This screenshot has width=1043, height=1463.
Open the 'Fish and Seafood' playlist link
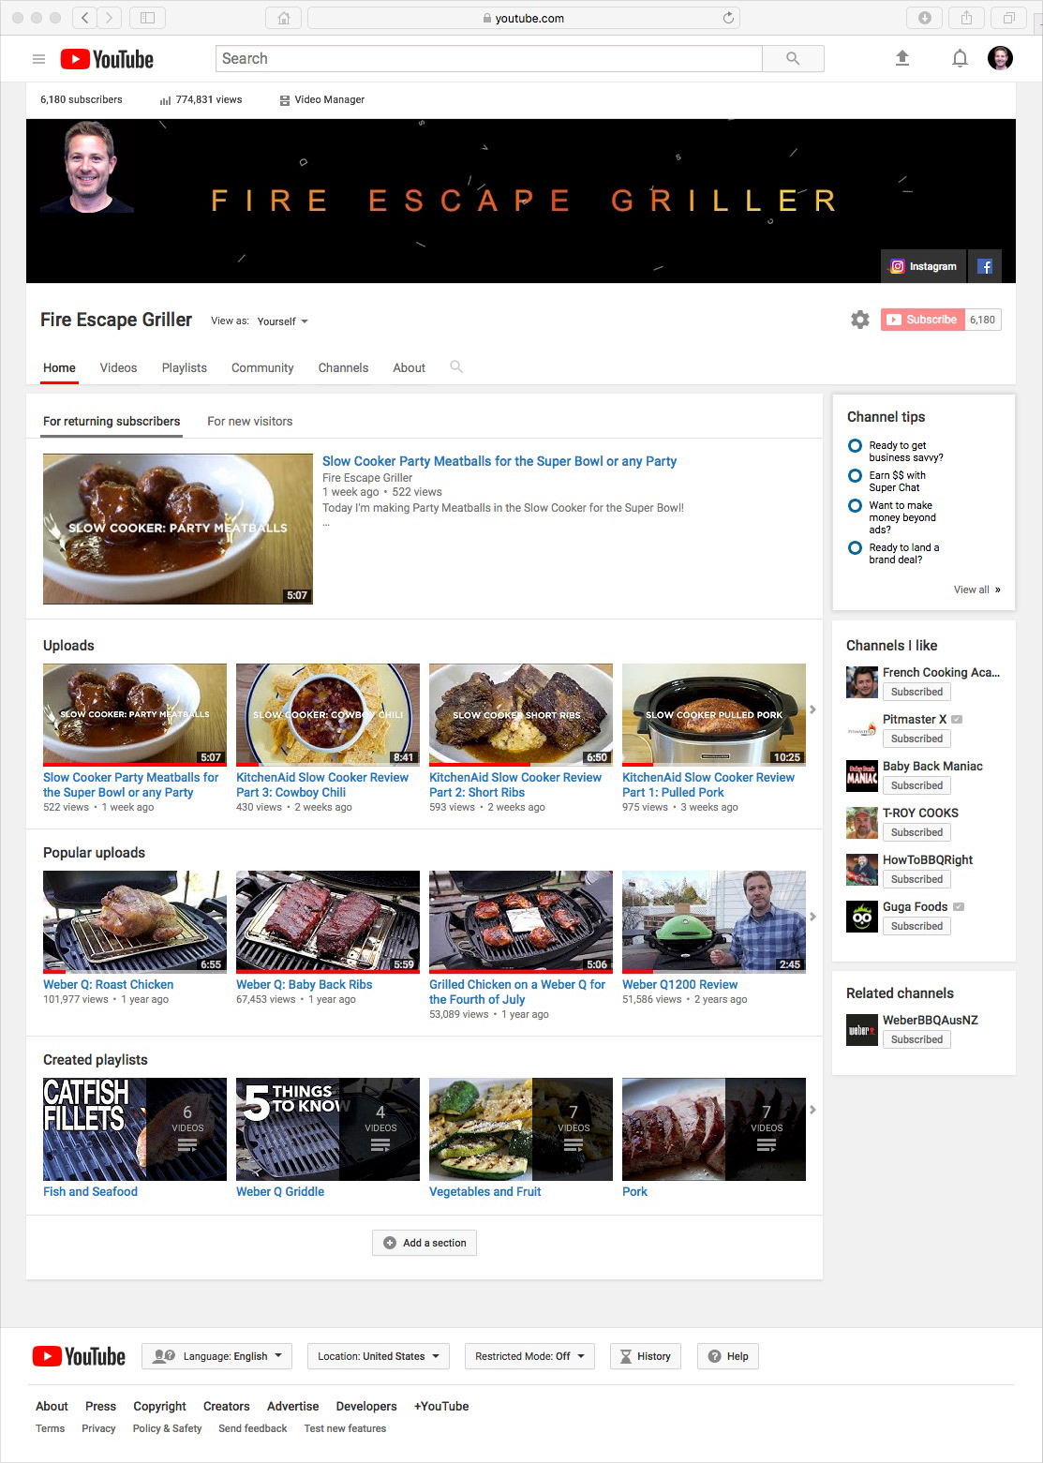pos(90,1191)
